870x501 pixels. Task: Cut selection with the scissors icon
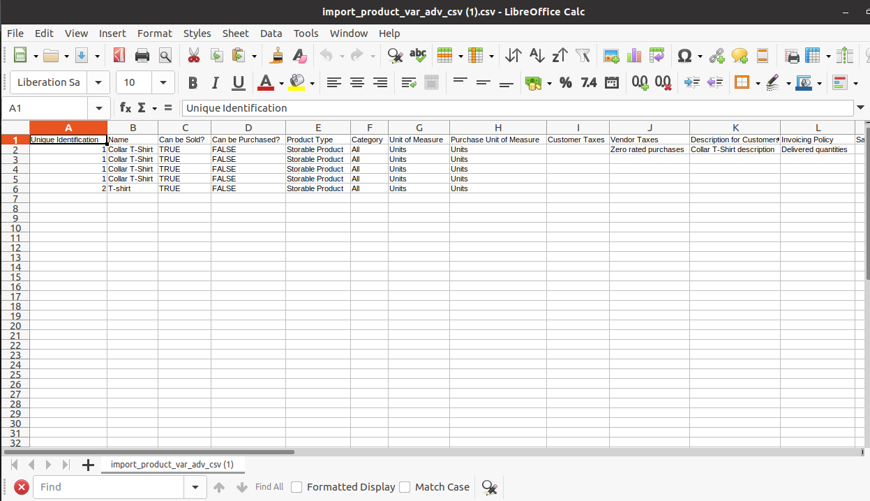[193, 55]
